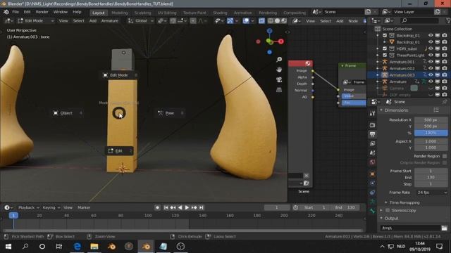This screenshot has width=451, height=253.
Task: Open the Edit menu
Action: [x=27, y=12]
